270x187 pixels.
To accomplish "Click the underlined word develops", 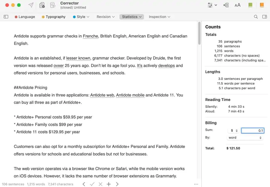I will coord(166,66).
